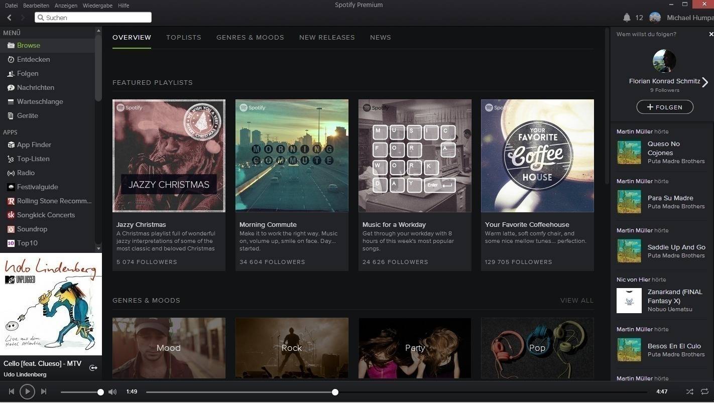Open the Wiedergabe menu
Viewport: 714px width, 403px height.
[98, 6]
